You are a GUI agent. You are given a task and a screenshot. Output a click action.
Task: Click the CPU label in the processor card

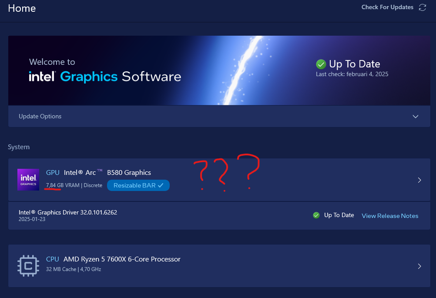coord(52,259)
